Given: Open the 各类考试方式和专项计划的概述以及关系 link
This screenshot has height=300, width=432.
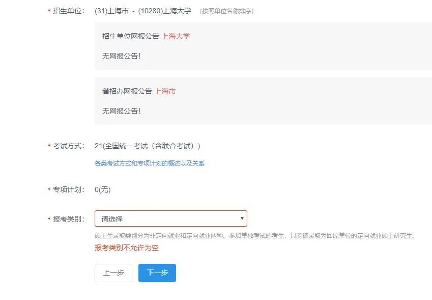Looking at the screenshot, I should [149, 163].
